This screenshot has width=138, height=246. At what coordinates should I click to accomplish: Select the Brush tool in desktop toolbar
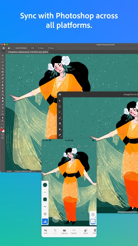click(3, 82)
